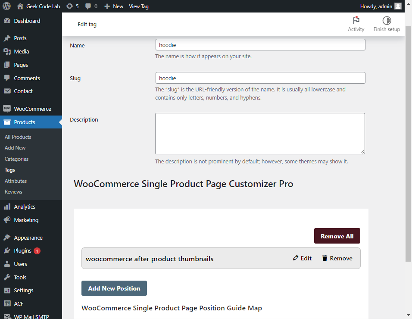Click the Marketing megaphone icon
The width and height of the screenshot is (412, 319).
7,220
